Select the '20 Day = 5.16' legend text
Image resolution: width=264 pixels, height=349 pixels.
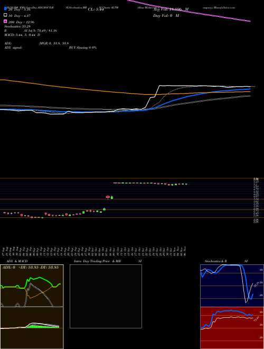tap(20, 10)
